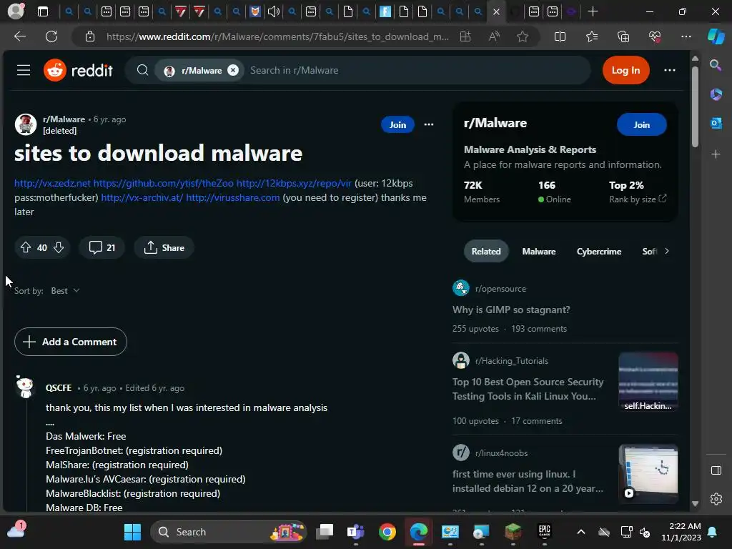Open Edge split screen icon
This screenshot has width=732, height=549.
(560, 36)
